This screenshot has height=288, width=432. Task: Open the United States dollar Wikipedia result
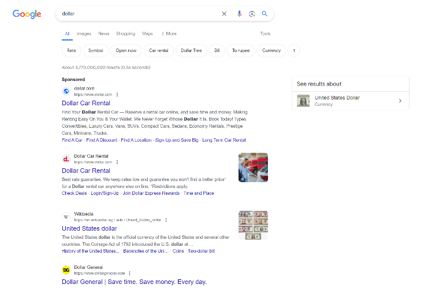coord(90,228)
